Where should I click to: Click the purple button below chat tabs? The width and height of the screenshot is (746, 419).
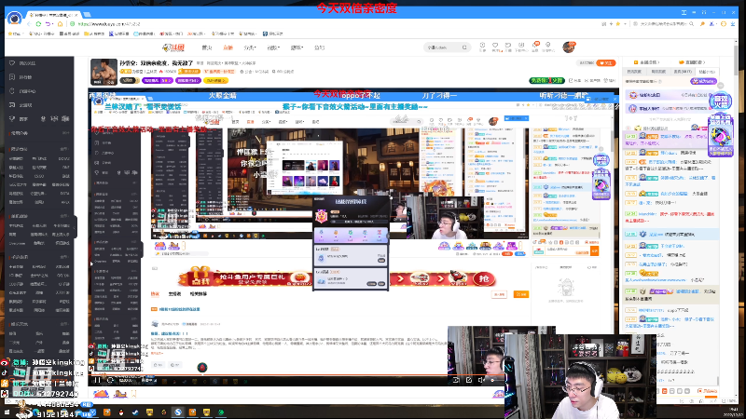703,81
